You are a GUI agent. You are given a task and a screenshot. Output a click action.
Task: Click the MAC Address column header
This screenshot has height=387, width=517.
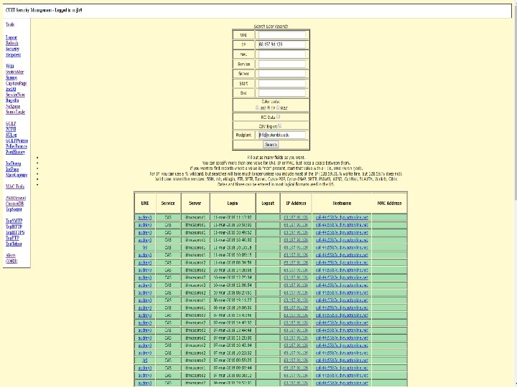click(389, 203)
